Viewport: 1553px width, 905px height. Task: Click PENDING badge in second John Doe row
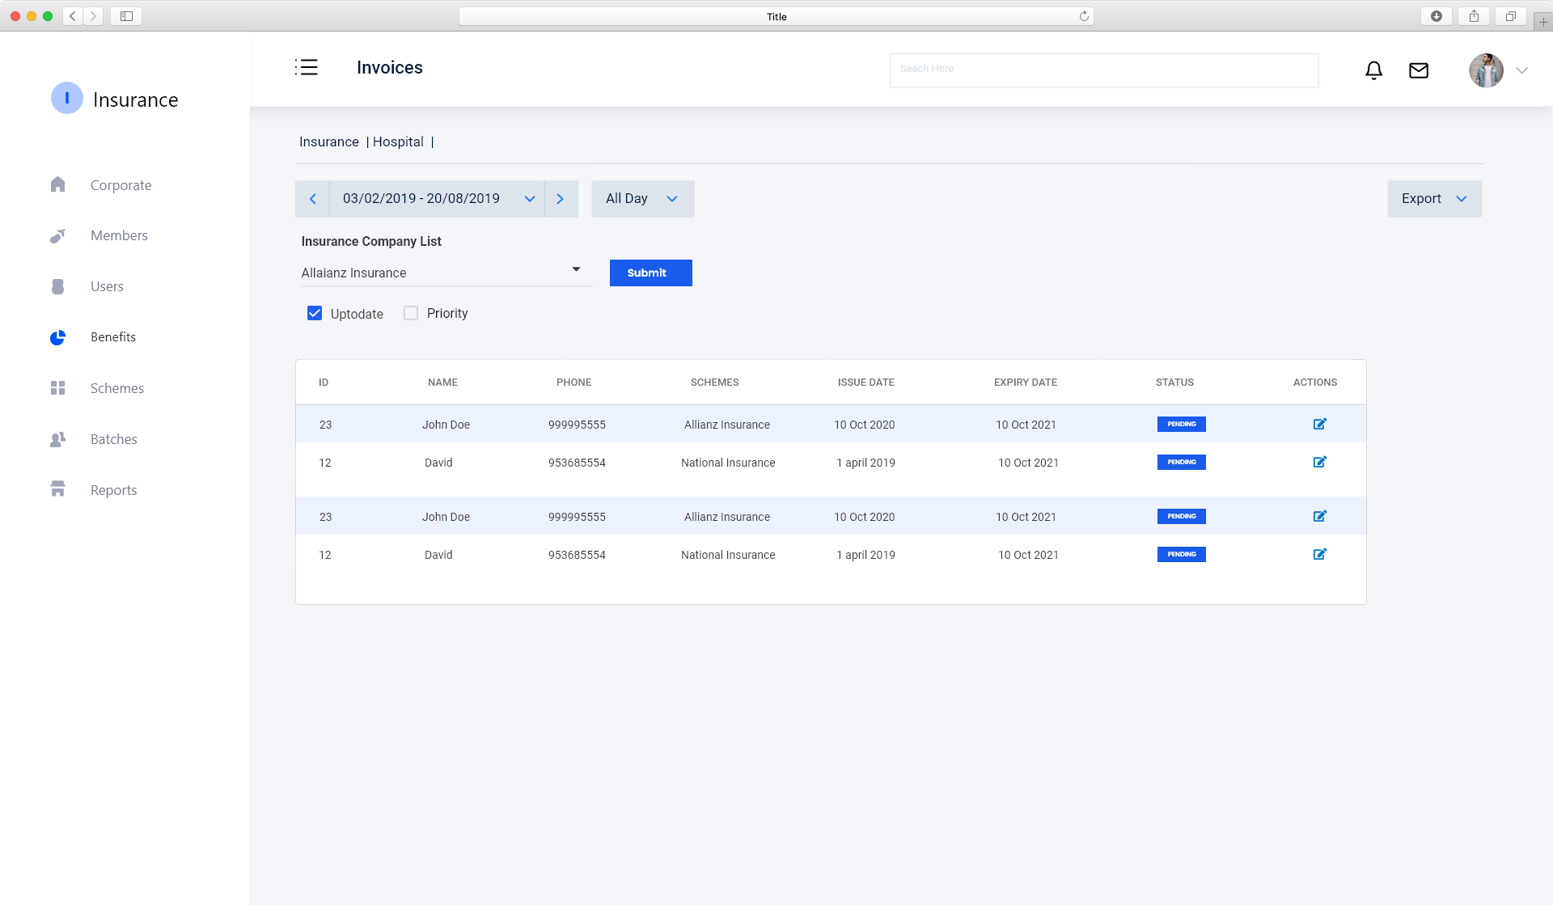[x=1181, y=516]
